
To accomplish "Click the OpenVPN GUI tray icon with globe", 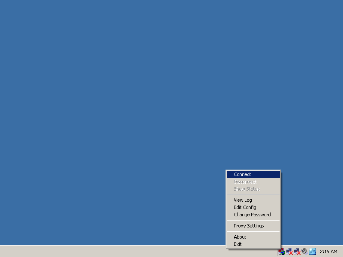I will pyautogui.click(x=282, y=251).
